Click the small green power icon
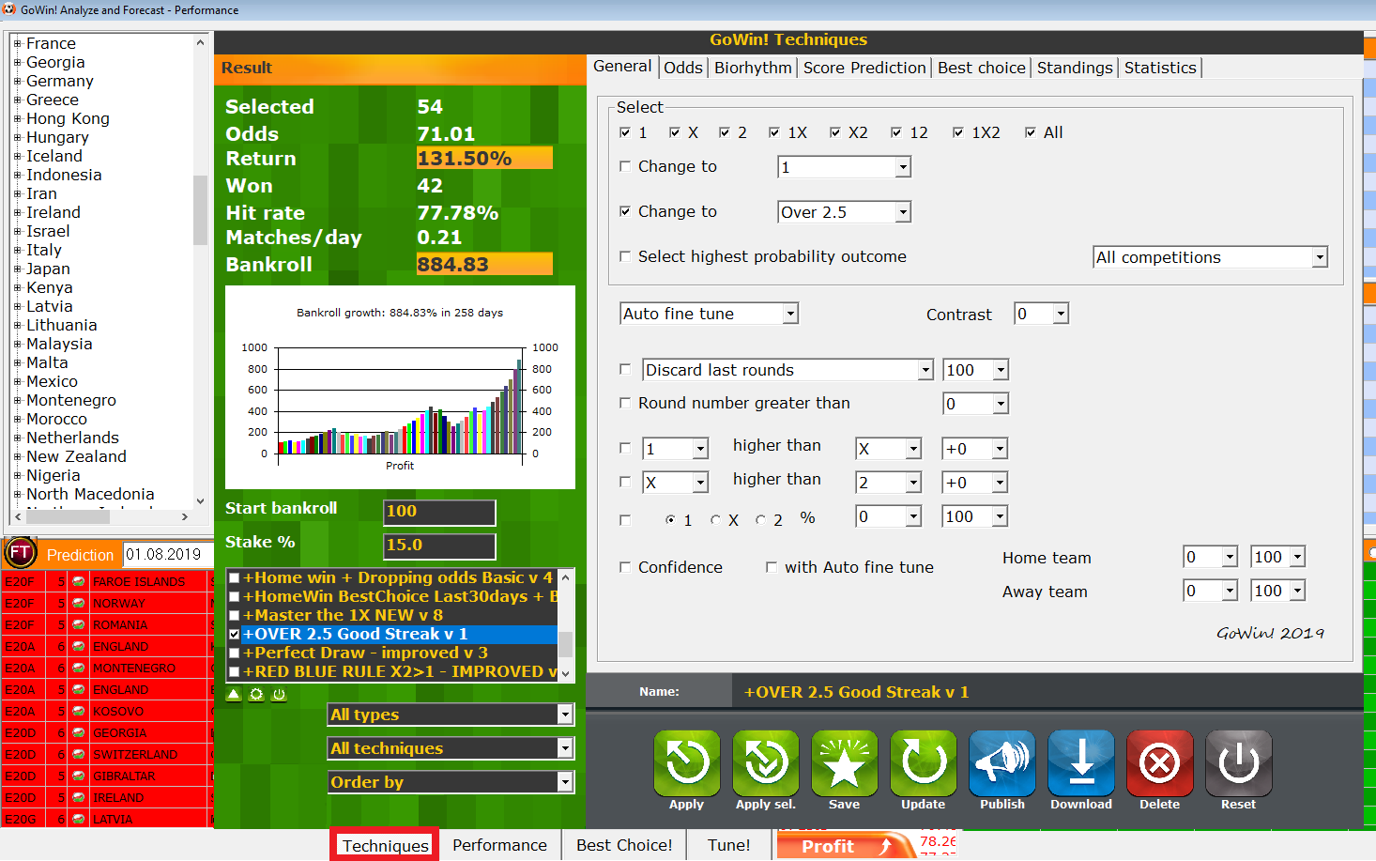Image resolution: width=1376 pixels, height=861 pixels. pyautogui.click(x=279, y=694)
